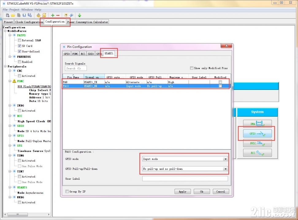Collapse the FSMC tree node
The image size is (298, 220).
[10, 81]
